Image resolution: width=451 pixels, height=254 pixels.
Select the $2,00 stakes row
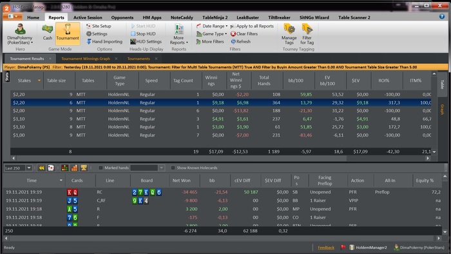click(221, 111)
